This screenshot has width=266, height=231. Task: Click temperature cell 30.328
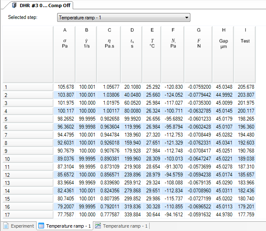152,206
